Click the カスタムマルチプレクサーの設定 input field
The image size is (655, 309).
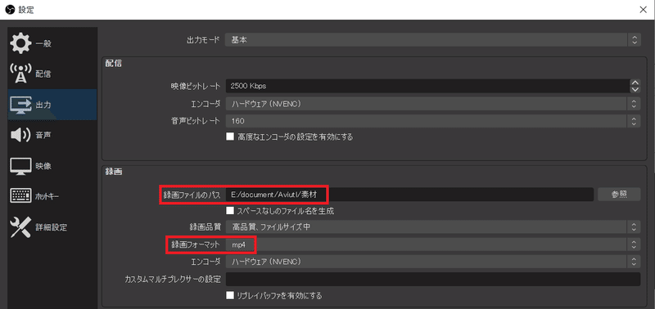433,279
